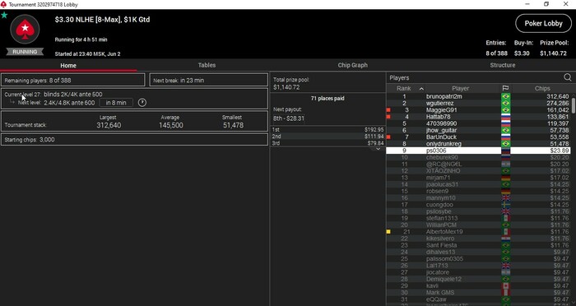Click the flag icon for Hattab78
Screen dimensions: 576x306
[506, 117]
